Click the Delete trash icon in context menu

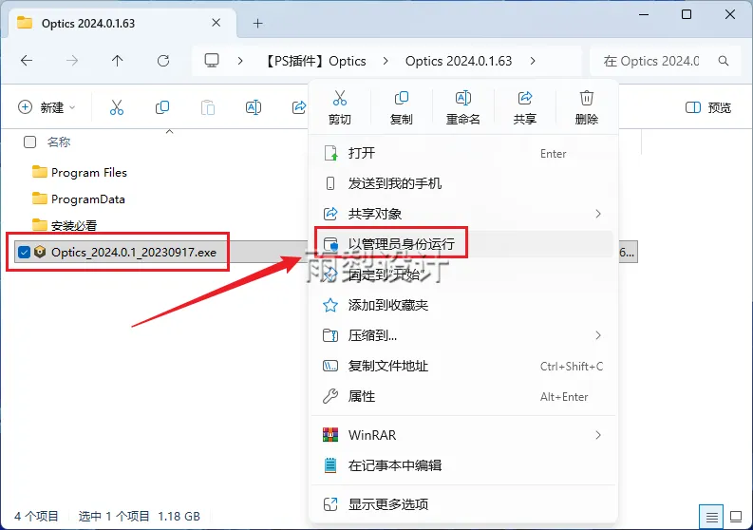click(587, 98)
